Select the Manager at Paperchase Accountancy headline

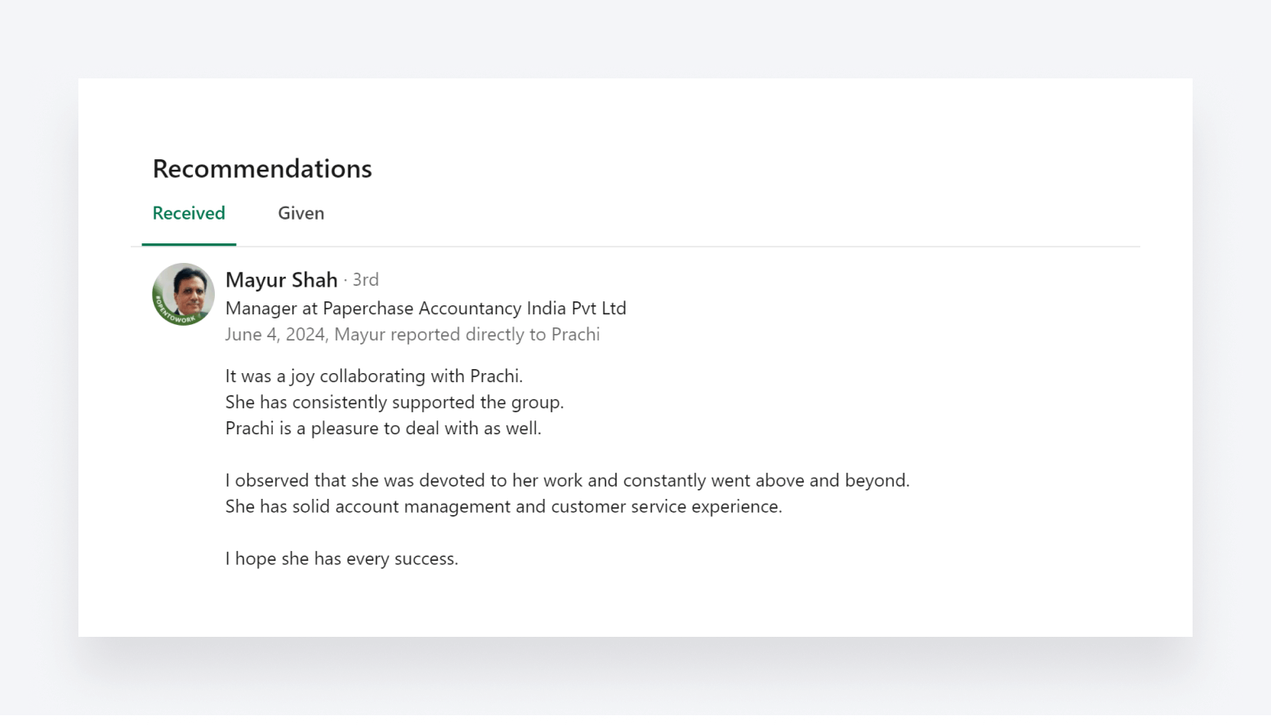coord(426,309)
